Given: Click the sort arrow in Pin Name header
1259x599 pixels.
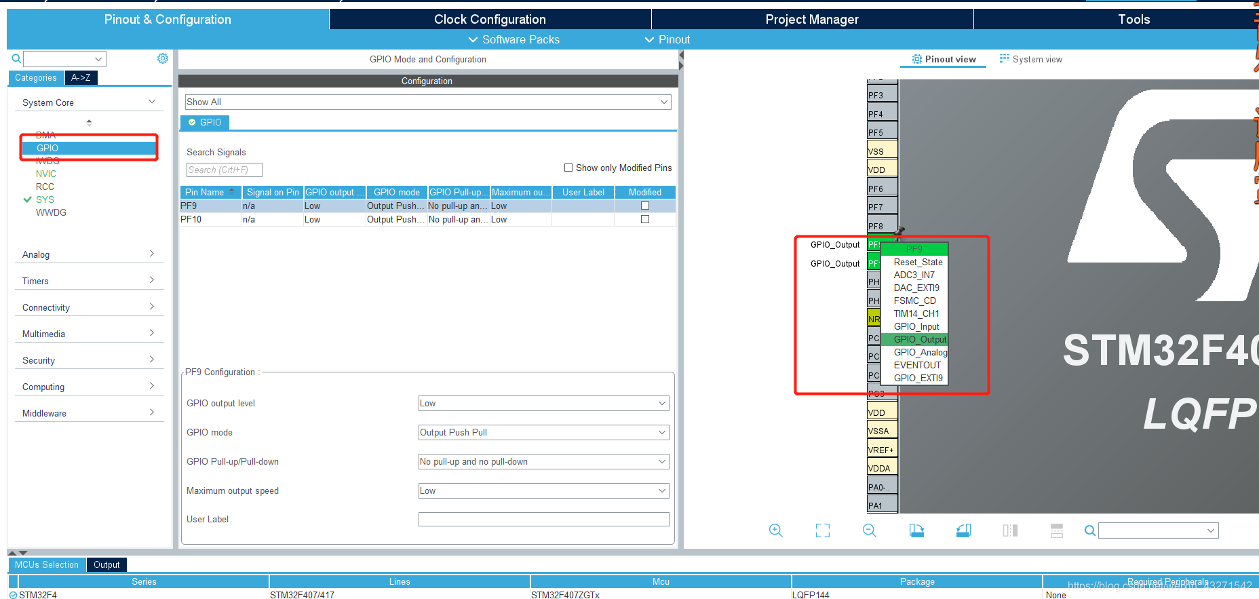Looking at the screenshot, I should (232, 191).
